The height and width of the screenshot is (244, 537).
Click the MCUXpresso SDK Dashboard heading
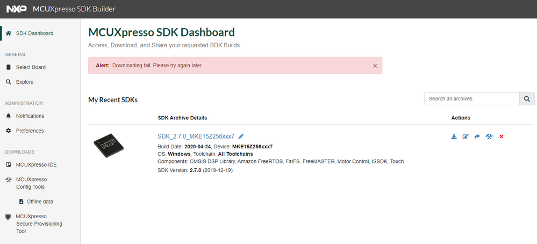tap(161, 32)
